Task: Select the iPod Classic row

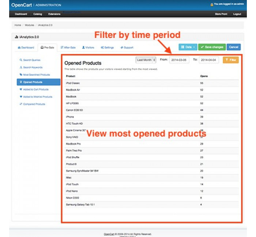Action: pos(151,83)
